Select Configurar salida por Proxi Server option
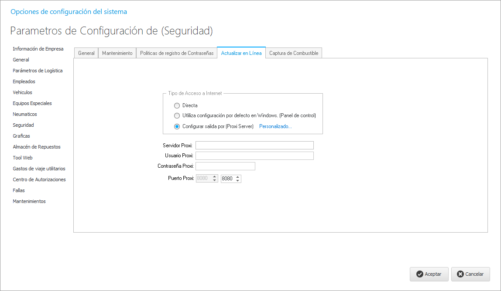Screen dimensions: 501x291 coord(177,127)
